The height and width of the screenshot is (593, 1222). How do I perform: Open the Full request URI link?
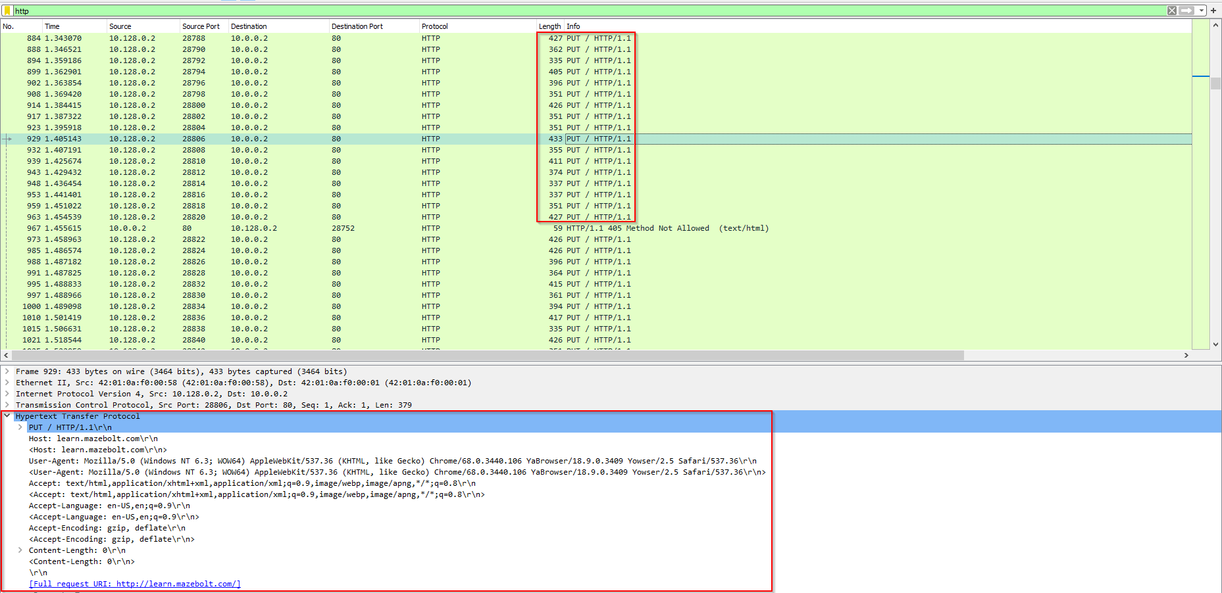click(135, 584)
